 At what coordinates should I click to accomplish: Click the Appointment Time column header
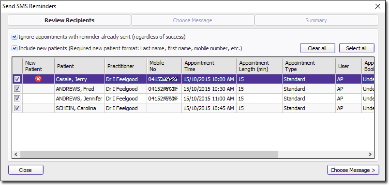(209, 66)
